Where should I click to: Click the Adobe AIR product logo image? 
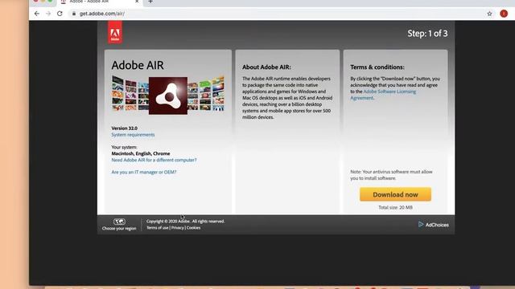pos(168,96)
